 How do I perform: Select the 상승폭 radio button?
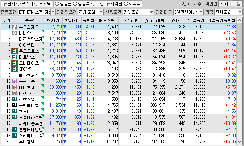pos(75,4)
